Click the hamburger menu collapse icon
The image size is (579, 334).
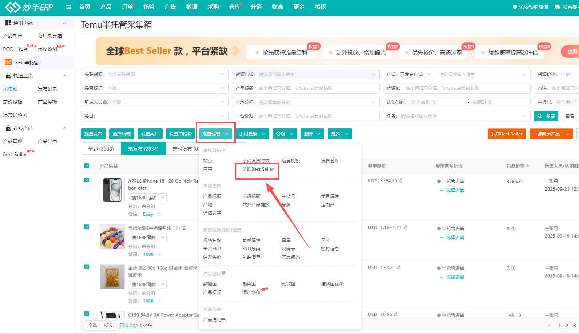[x=68, y=7]
